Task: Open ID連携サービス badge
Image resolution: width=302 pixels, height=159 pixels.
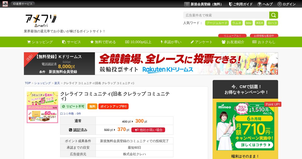Action: (23, 4)
